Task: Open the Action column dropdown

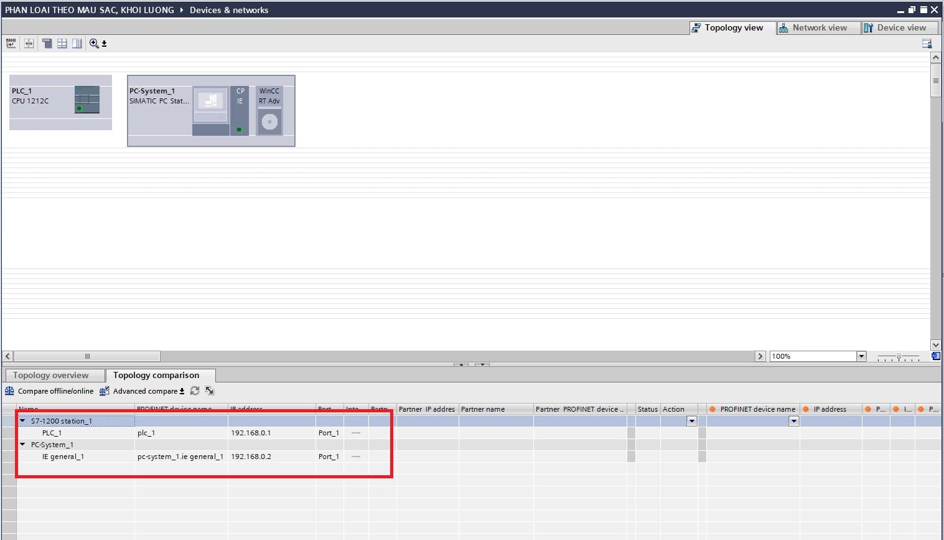Action: pyautogui.click(x=691, y=421)
